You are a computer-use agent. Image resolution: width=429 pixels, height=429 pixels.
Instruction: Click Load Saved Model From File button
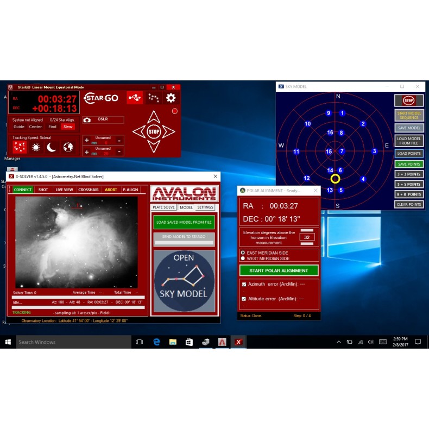pos(184,222)
